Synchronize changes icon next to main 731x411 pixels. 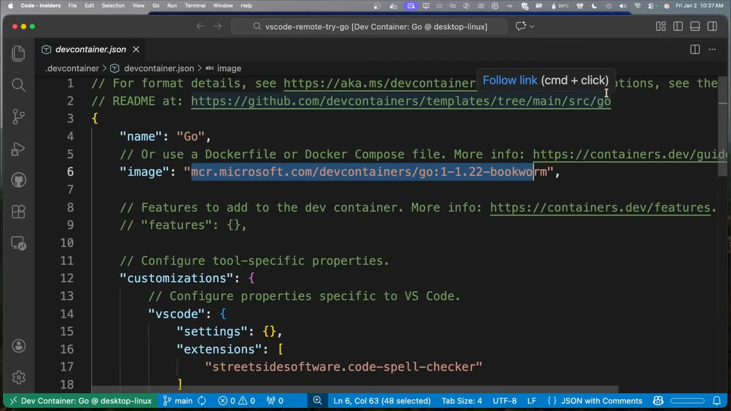point(202,400)
